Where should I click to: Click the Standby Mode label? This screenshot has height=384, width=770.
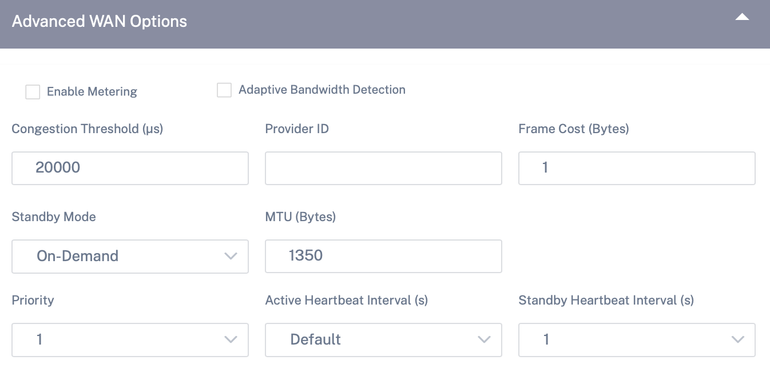click(x=54, y=217)
